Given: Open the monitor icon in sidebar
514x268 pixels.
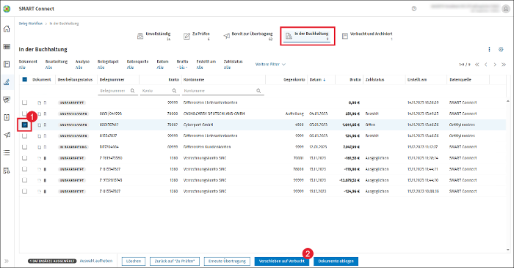Looking at the screenshot, I should [7, 100].
